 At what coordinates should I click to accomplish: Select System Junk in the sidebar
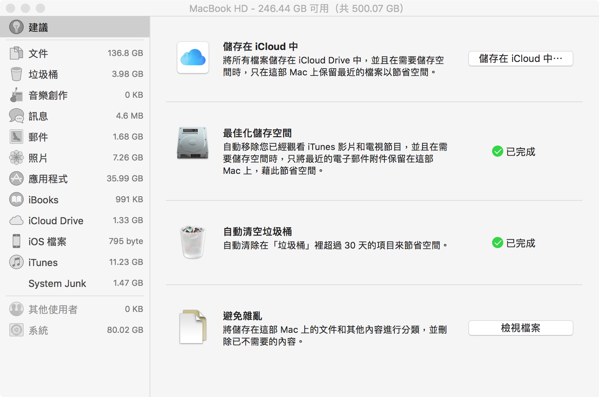coord(57,284)
